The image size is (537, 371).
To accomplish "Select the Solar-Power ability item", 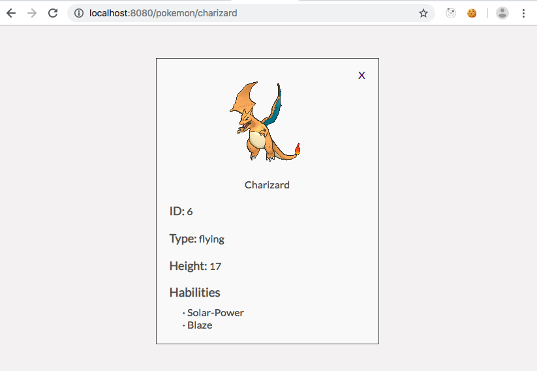I will tap(215, 313).
